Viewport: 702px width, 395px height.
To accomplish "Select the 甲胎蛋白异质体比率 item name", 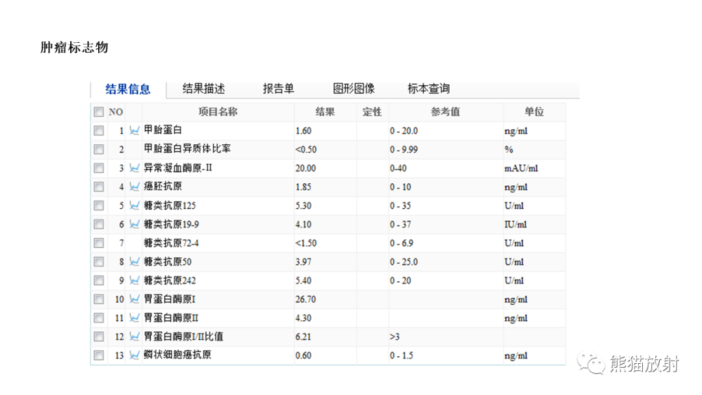I will [x=187, y=149].
